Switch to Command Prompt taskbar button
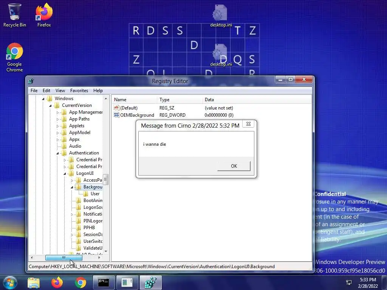 [x=104, y=282]
